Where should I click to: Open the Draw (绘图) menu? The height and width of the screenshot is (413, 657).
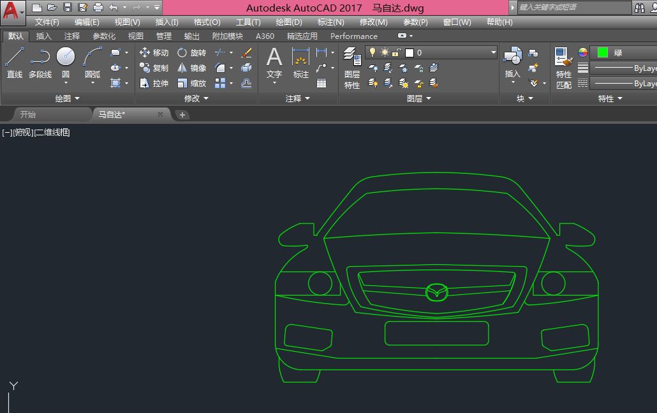point(289,22)
